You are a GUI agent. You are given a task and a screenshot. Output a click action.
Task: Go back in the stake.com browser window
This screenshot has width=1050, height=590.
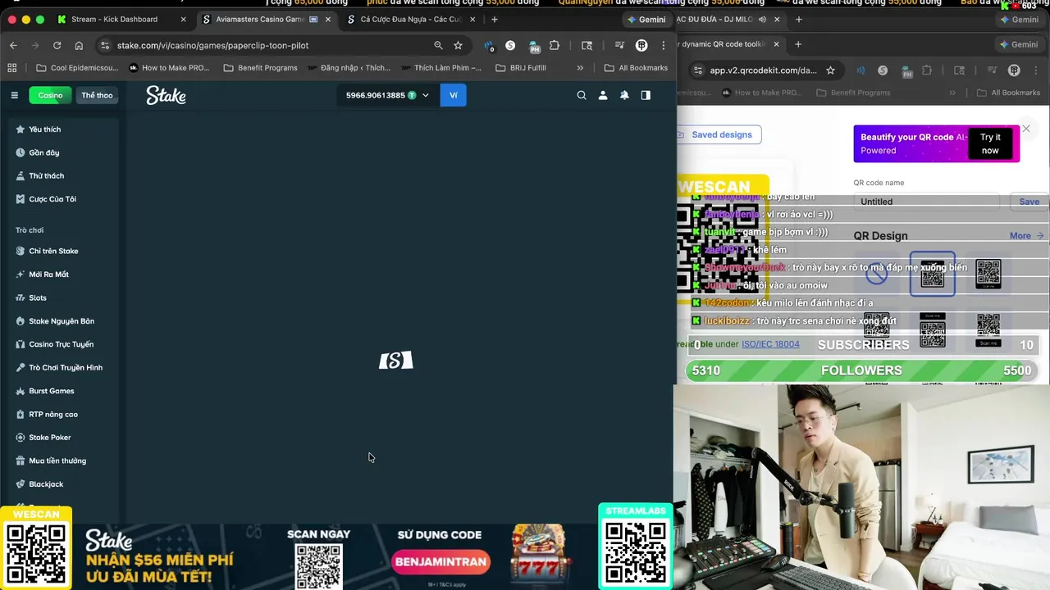(13, 45)
